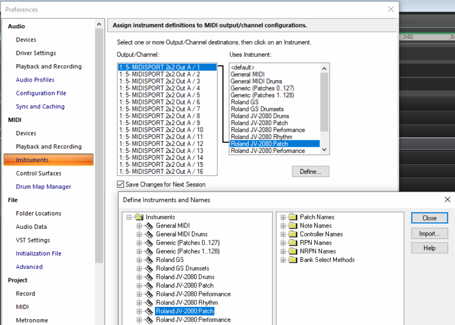Click the Patch Names folder icon
455x325 pixels.
coord(293,217)
